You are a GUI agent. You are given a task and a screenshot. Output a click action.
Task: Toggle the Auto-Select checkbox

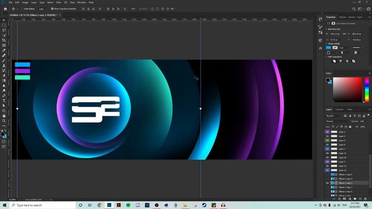(23, 9)
